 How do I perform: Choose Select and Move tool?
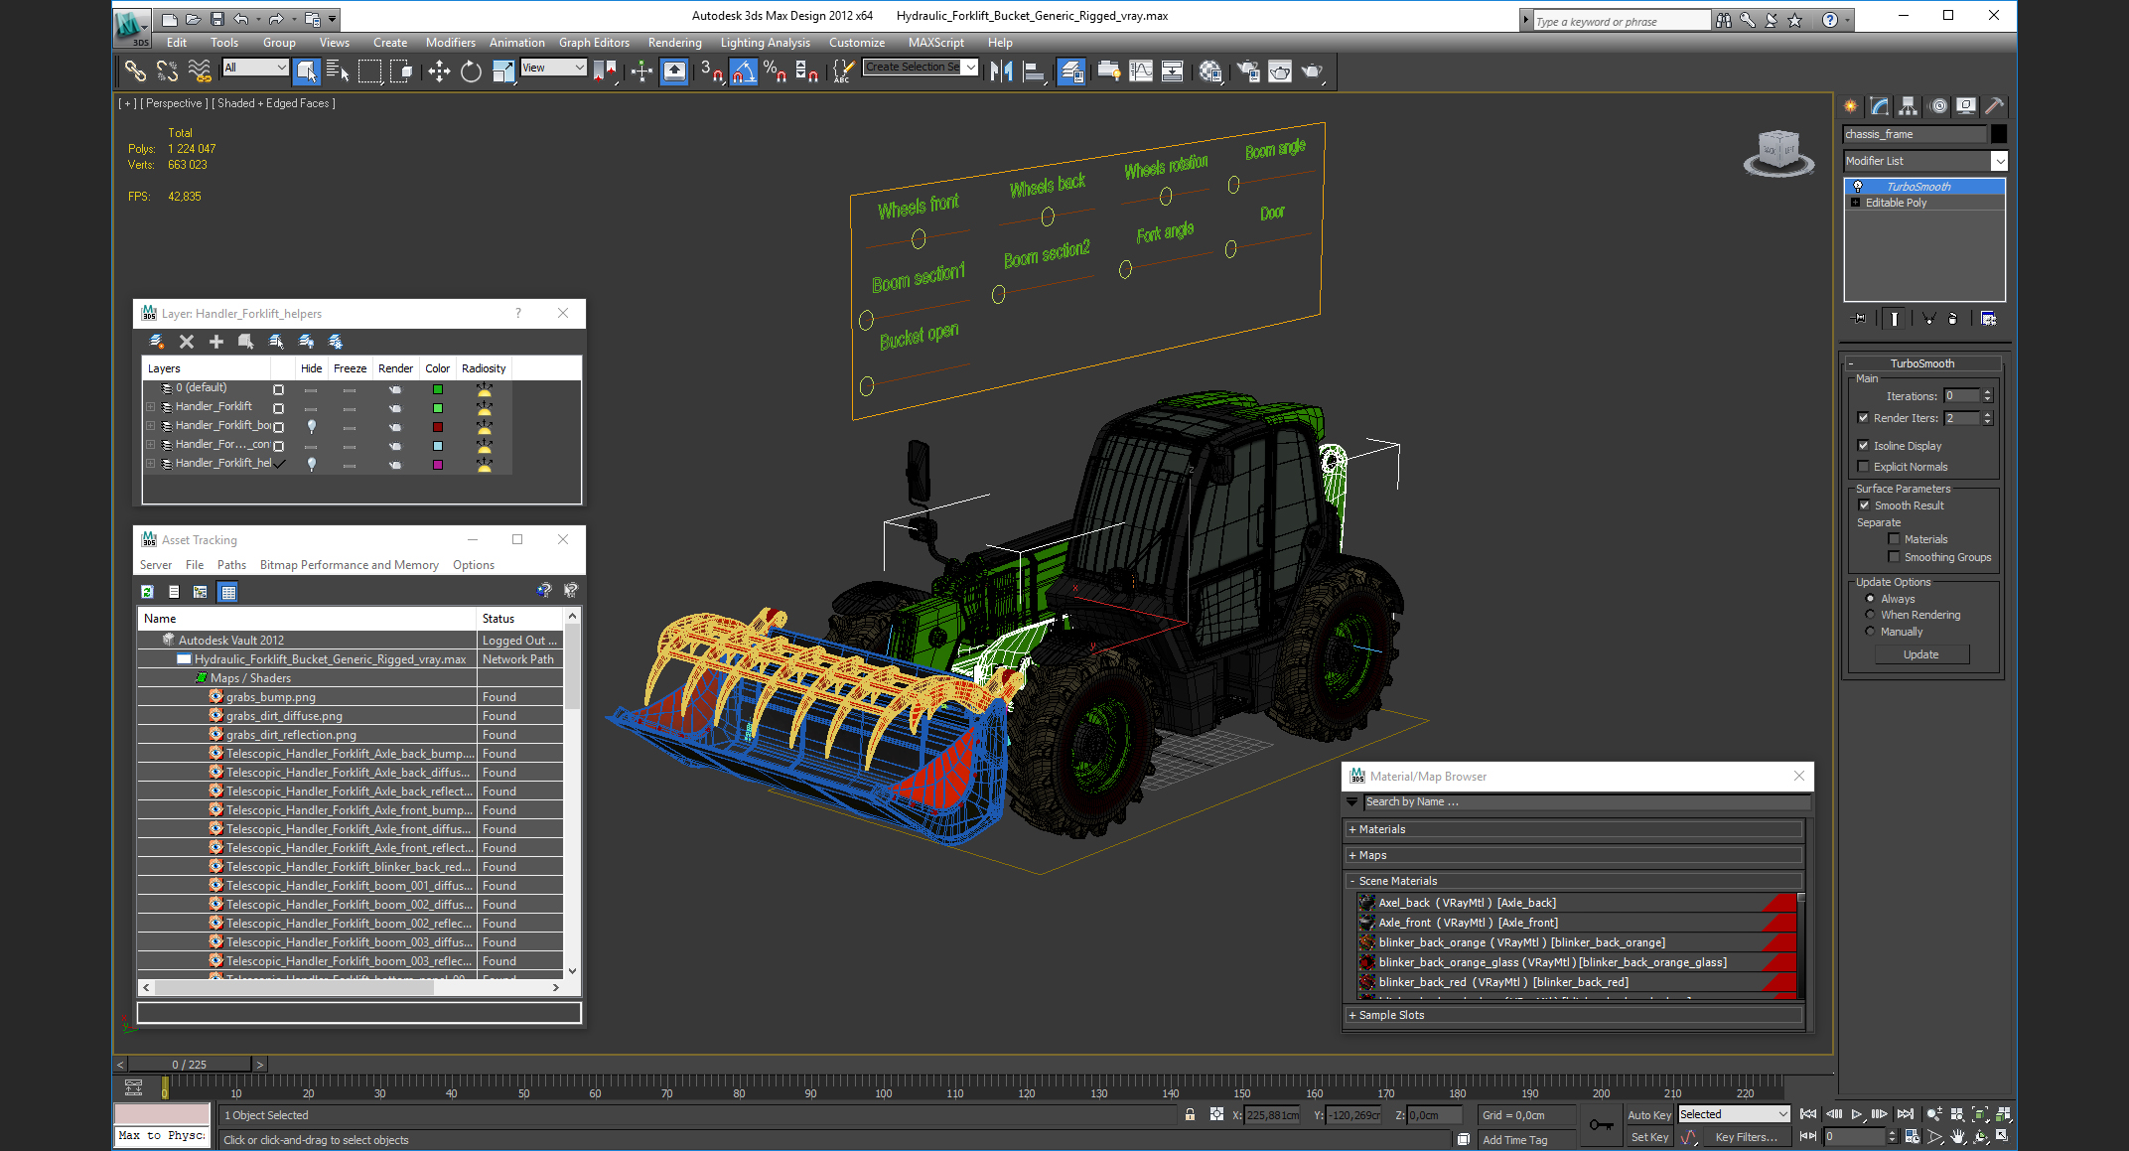tap(439, 71)
